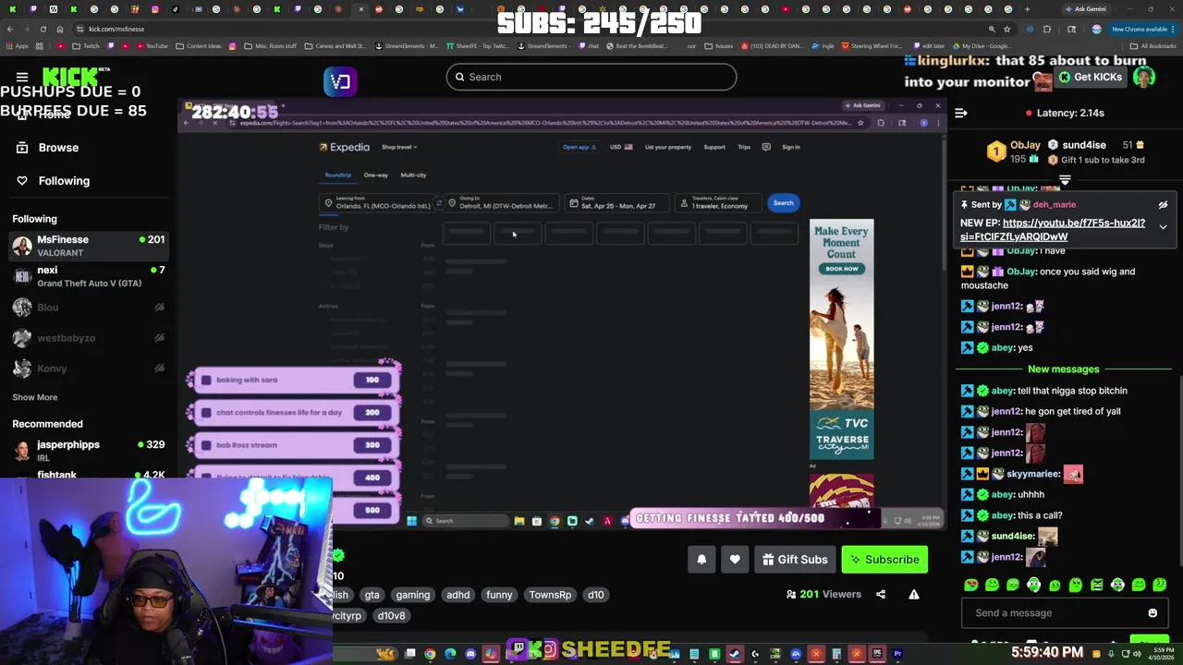The image size is (1183, 665).
Task: Open the Dates picker on Expedia
Action: point(616,203)
